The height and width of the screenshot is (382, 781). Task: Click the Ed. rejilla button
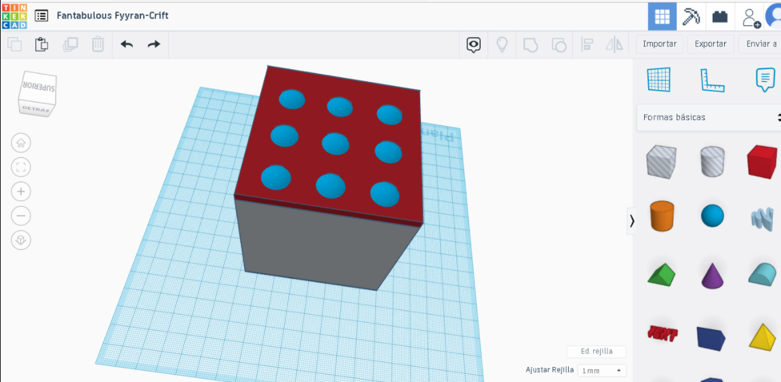click(596, 352)
